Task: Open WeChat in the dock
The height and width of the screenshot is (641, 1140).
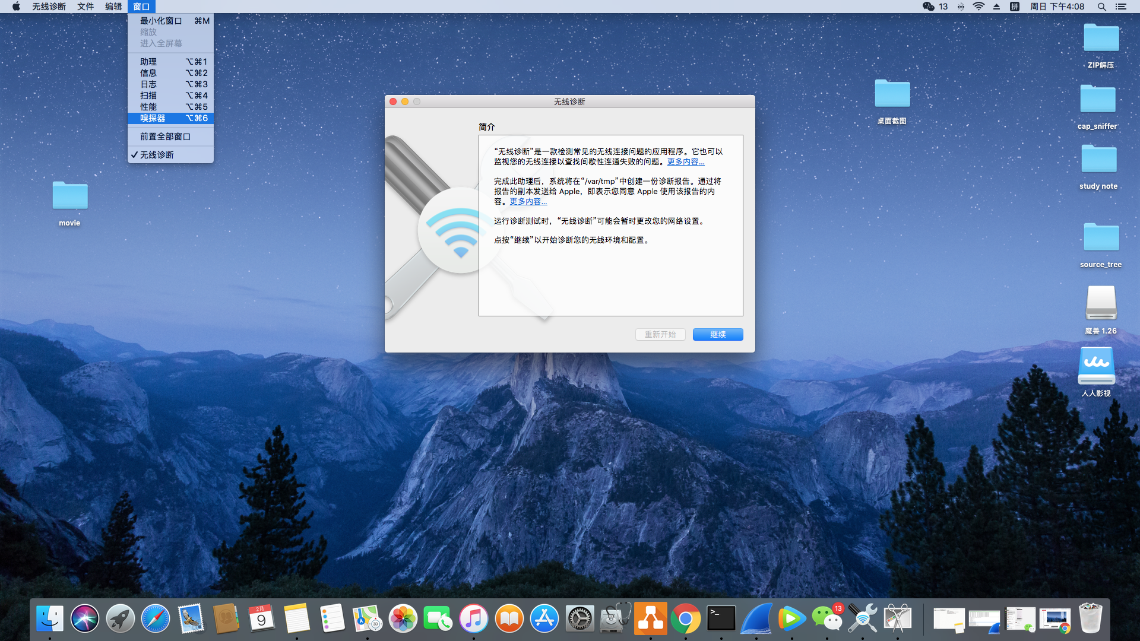Action: coord(826,619)
